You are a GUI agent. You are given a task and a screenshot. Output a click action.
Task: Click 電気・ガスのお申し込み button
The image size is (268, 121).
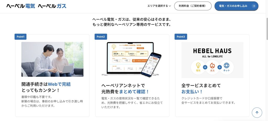tap(236, 6)
